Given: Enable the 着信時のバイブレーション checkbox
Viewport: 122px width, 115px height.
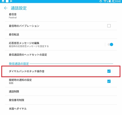Looking at the screenshot, I should [109, 26].
